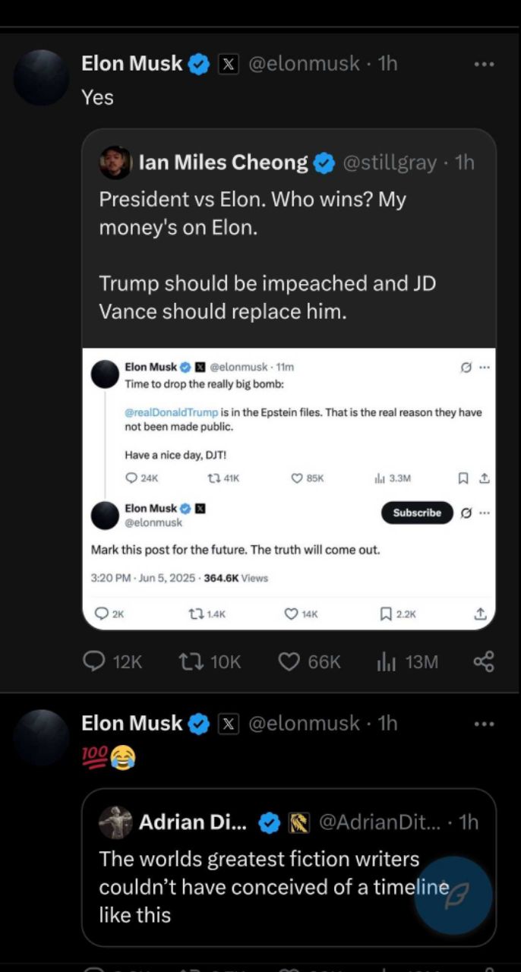Image resolution: width=521 pixels, height=972 pixels.
Task: Click the X badge next to @elonmusk
Action: 229,64
